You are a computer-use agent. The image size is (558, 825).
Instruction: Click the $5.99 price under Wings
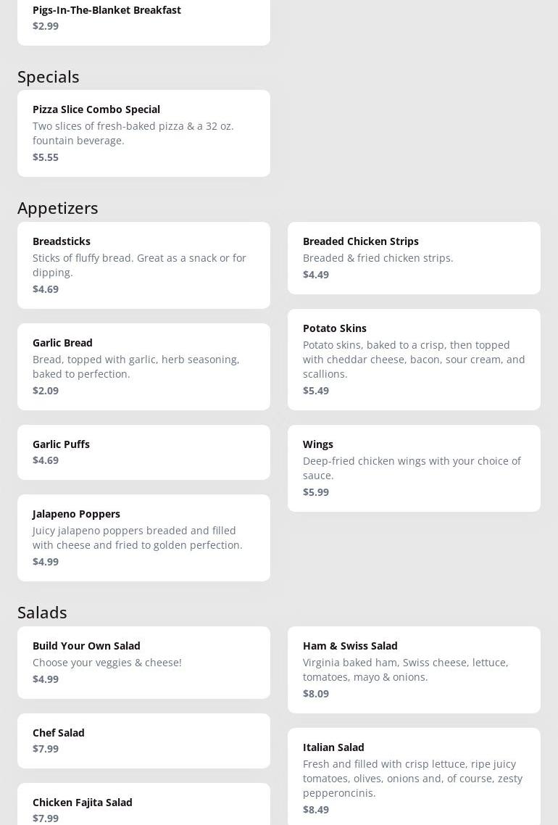(x=316, y=492)
